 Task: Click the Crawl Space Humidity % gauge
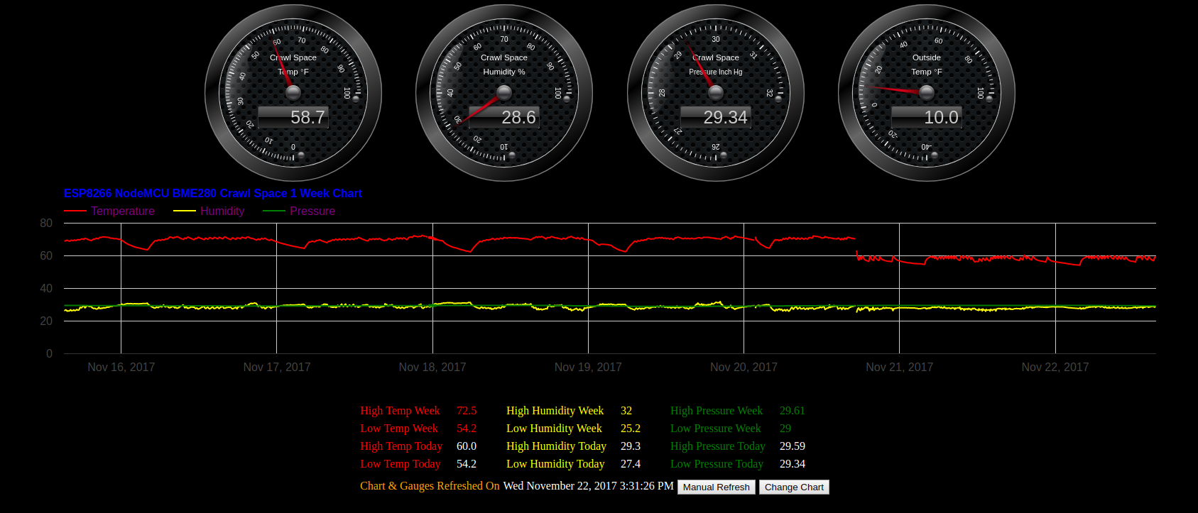(504, 93)
